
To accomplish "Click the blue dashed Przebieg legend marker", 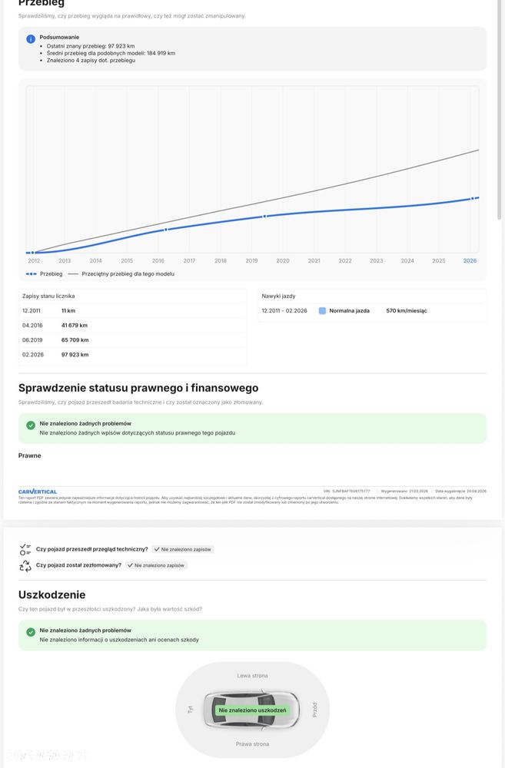I will click(x=31, y=273).
